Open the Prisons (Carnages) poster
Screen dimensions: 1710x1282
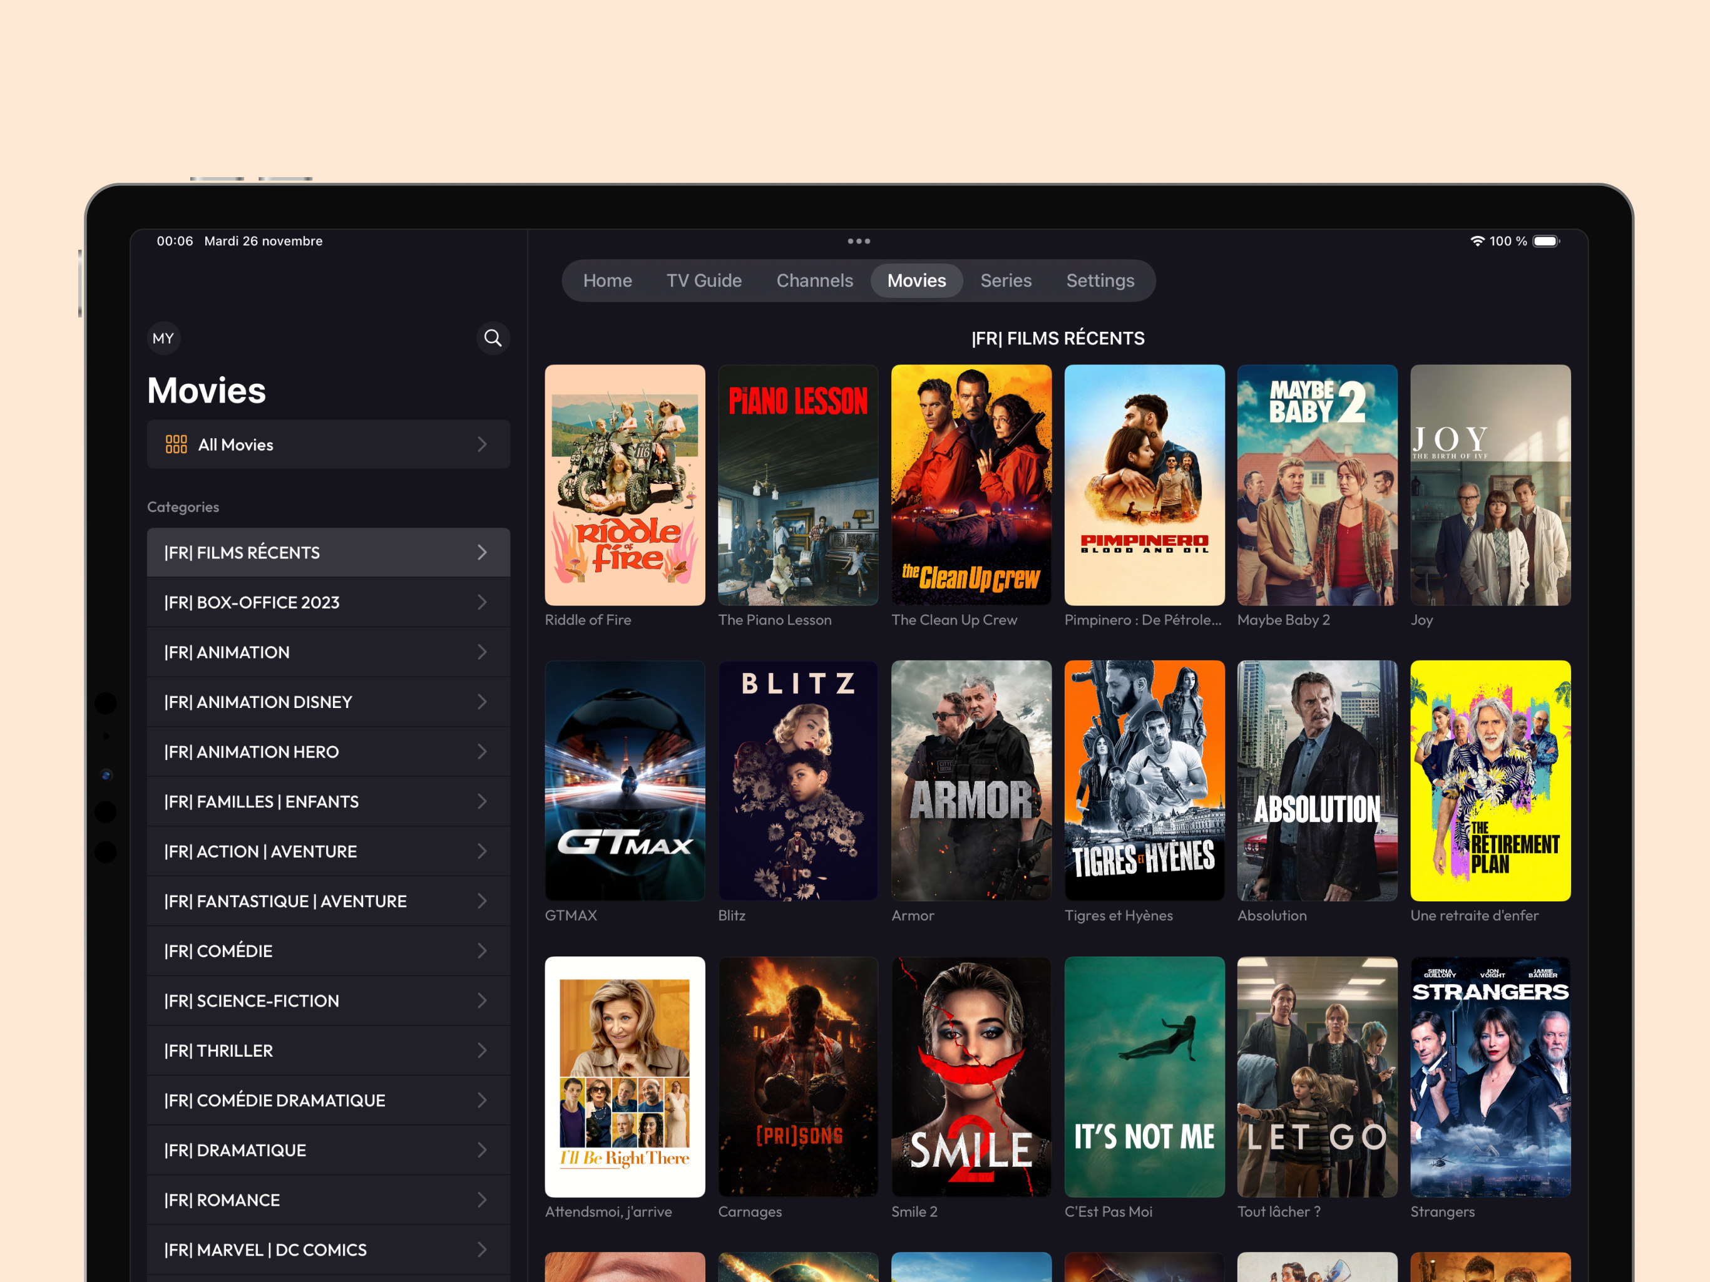coord(798,1077)
